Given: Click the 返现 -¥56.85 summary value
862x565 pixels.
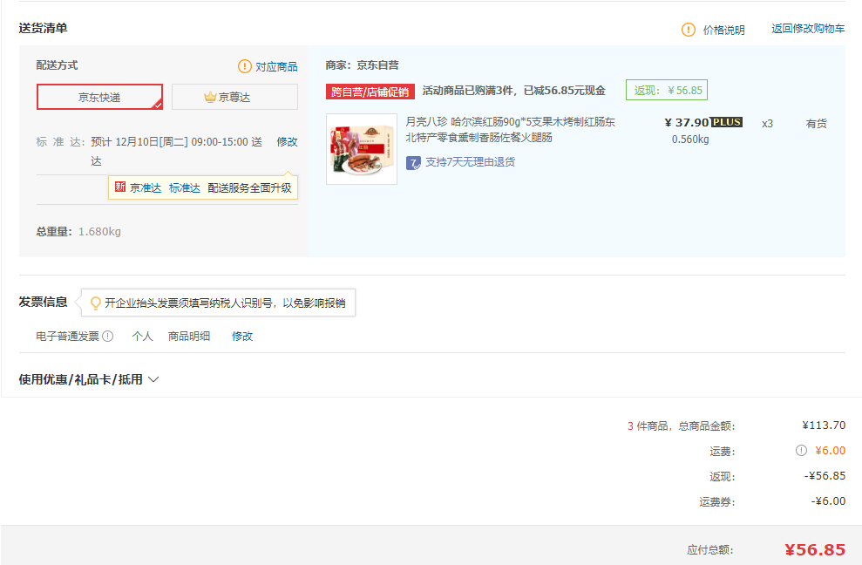Looking at the screenshot, I should coord(825,476).
